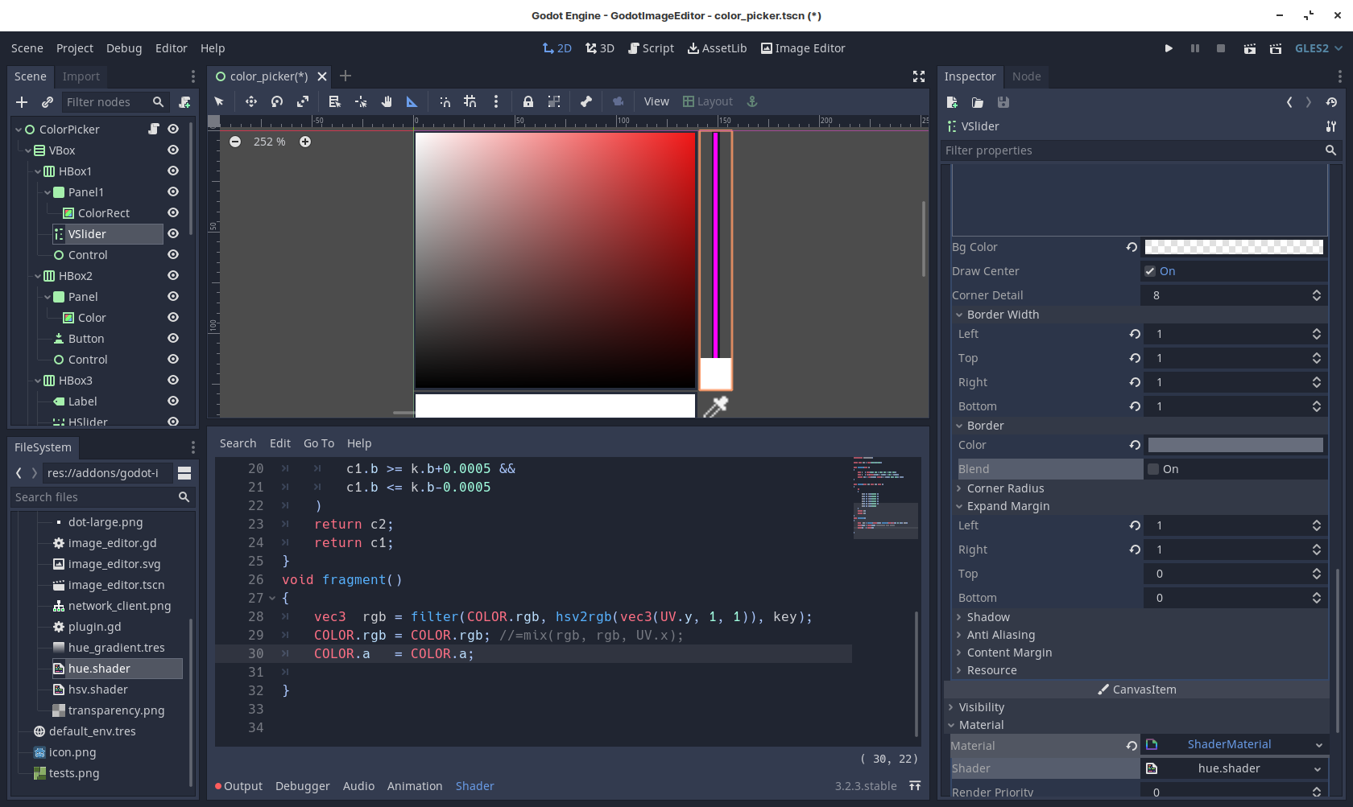
Task: Disable the Draw Center checkbox
Action: point(1151,271)
